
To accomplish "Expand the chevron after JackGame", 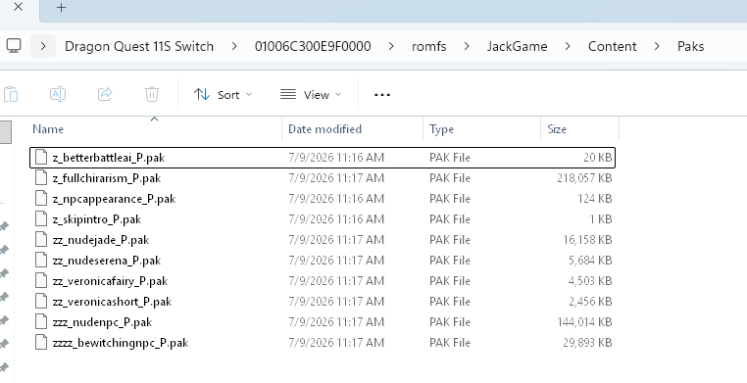I will 568,46.
